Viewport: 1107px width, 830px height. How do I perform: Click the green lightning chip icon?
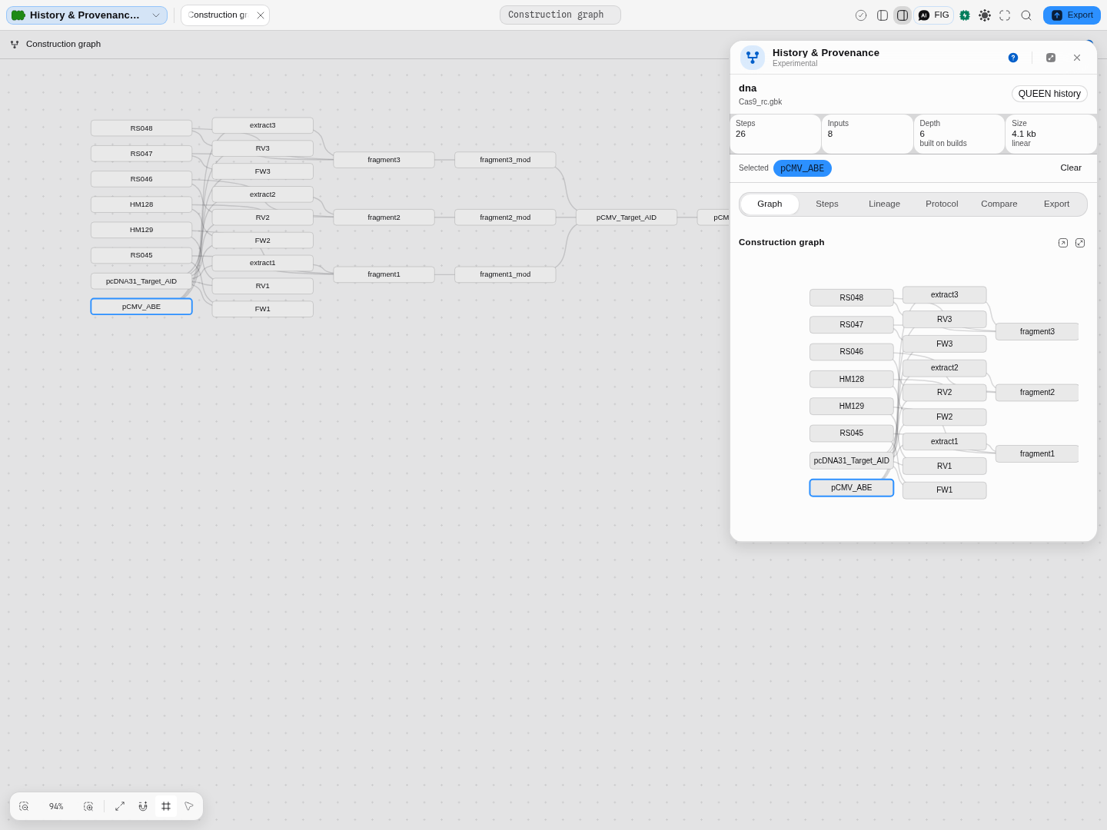point(965,15)
